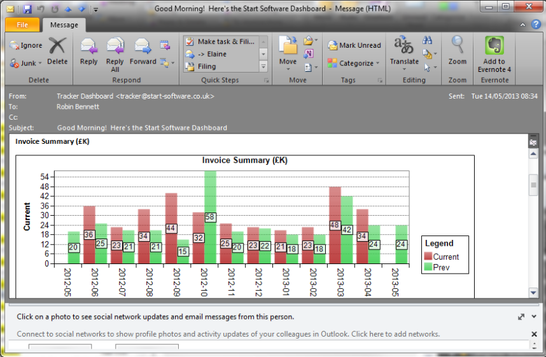Select the Current red legend swatch
The height and width of the screenshot is (357, 546).
pyautogui.click(x=428, y=256)
